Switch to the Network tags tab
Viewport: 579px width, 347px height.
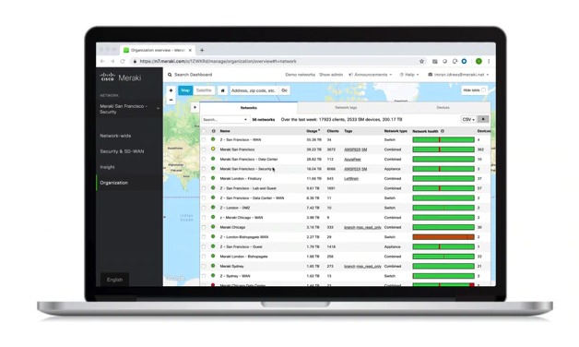tap(346, 108)
